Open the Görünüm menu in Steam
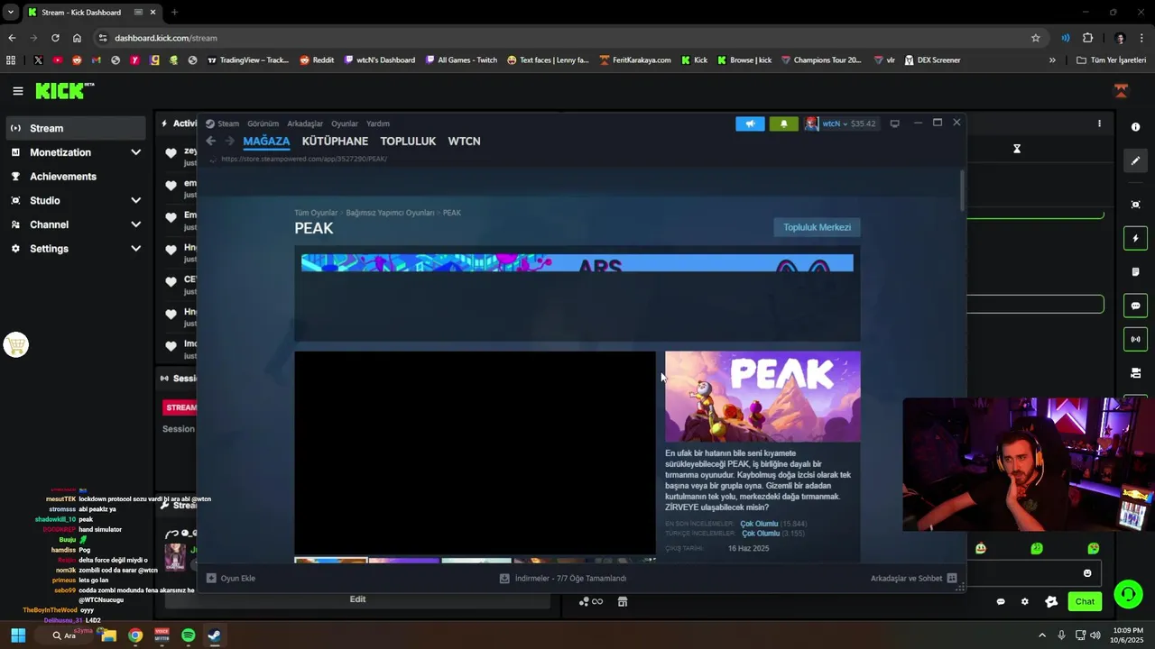This screenshot has width=1155, height=649. click(263, 123)
